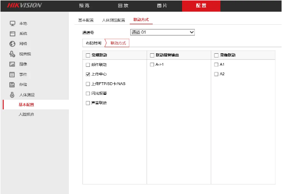This screenshot has width=282, height=194.
Task: Select all with 常规联动 header checkbox
Action: (x=88, y=55)
